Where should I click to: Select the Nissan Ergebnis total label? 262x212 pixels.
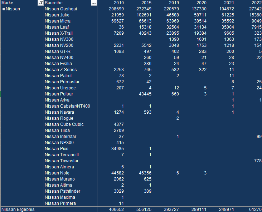click(x=18, y=209)
